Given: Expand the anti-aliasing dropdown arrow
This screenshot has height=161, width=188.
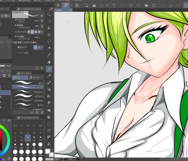Looking at the screenshot, I should pos(42,32).
